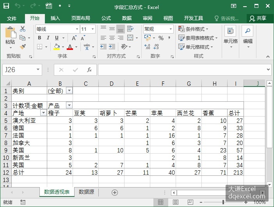Switch to the 公式 ribbon tab
This screenshot has height=207, width=274.
(106, 18)
